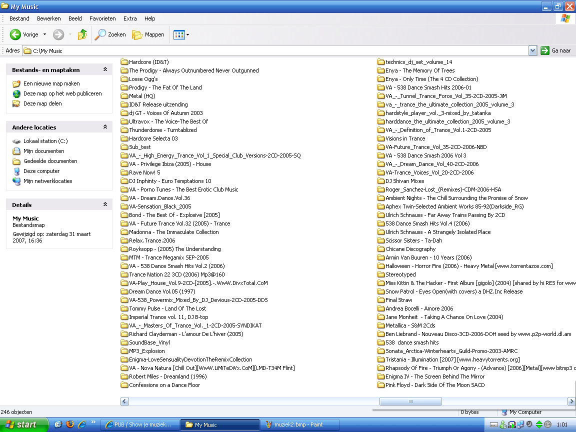This screenshot has width=576, height=432.
Task: Select 'Thunderdome - Turntablized' folder name
Action: point(162,130)
